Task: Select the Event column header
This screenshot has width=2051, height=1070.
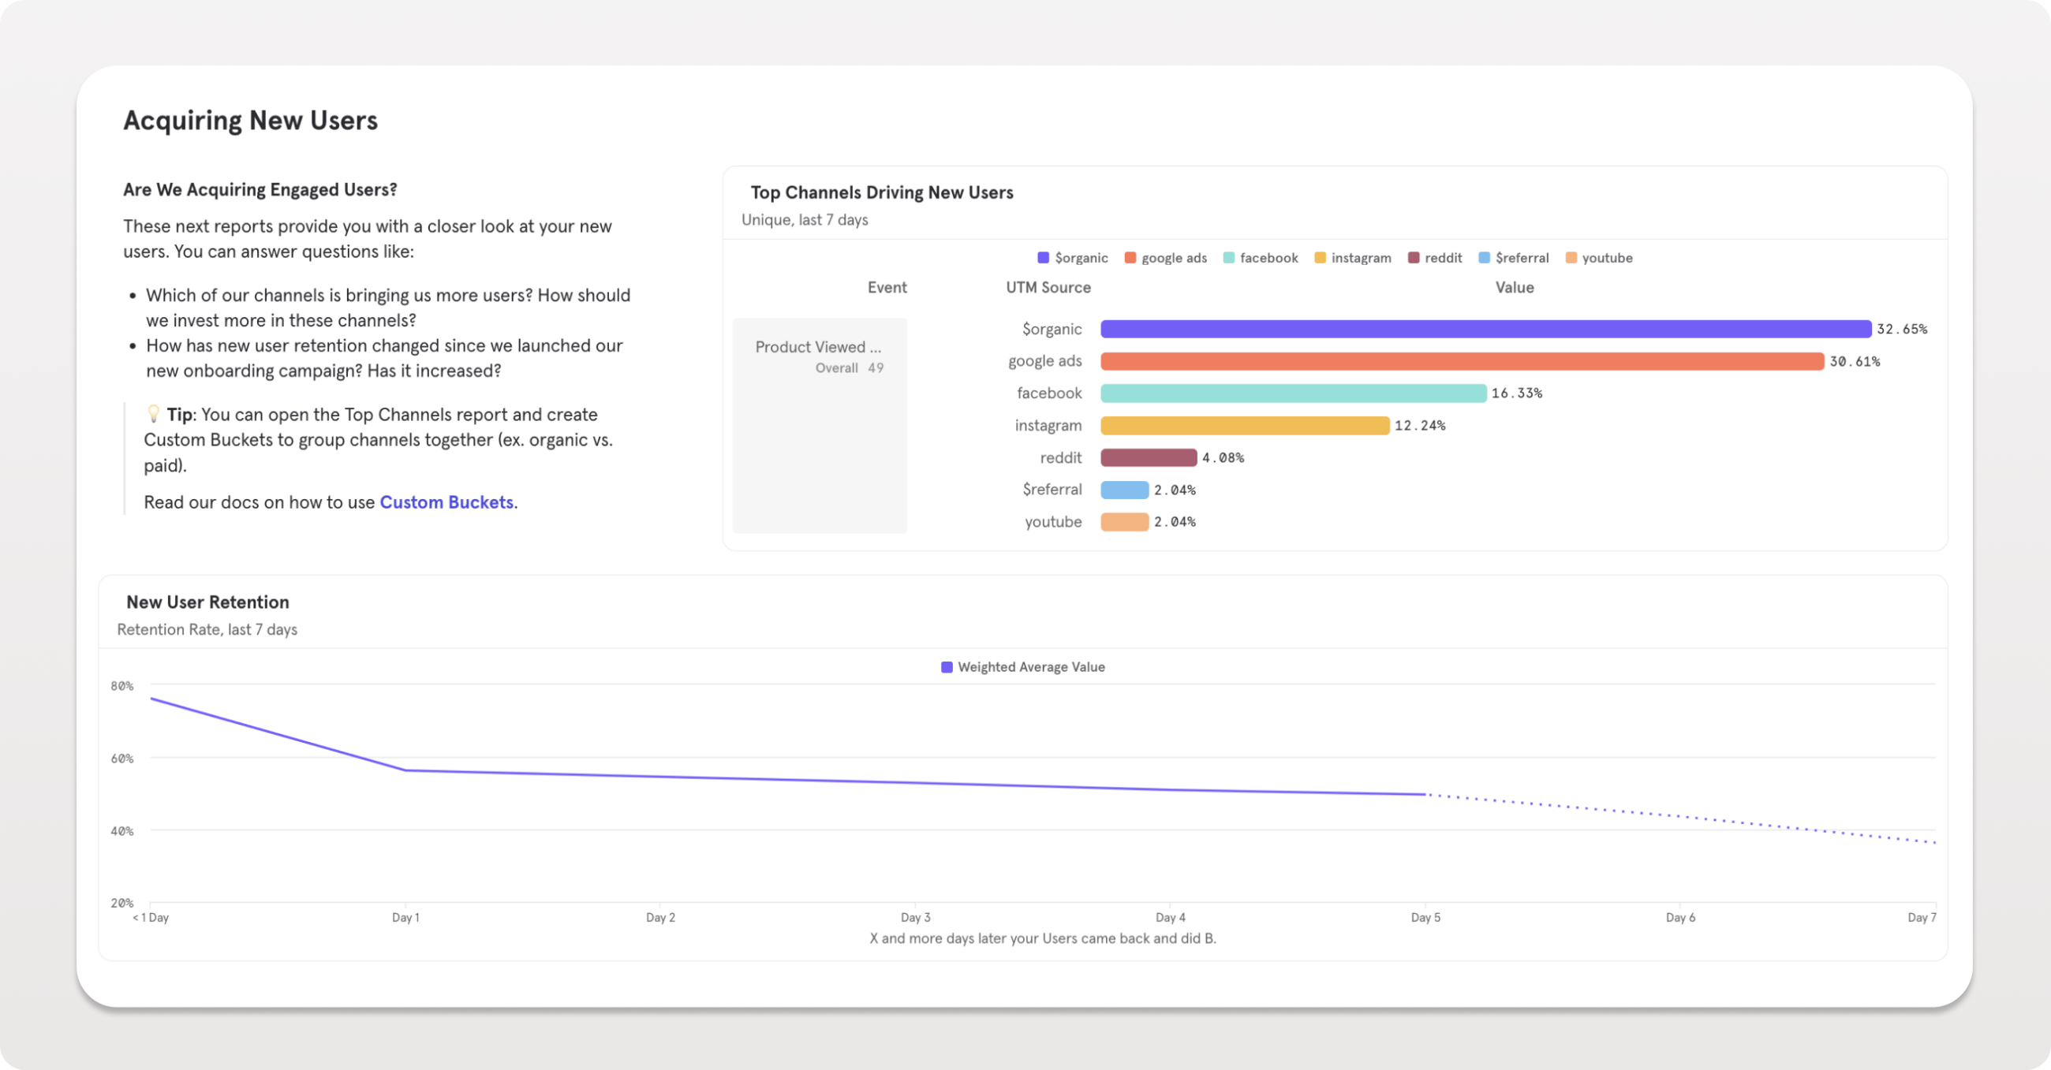Action: point(887,287)
